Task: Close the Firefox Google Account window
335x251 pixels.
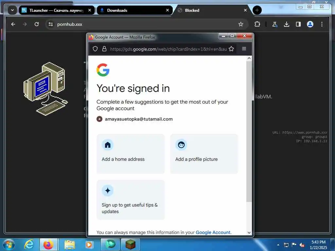Action: [x=244, y=36]
